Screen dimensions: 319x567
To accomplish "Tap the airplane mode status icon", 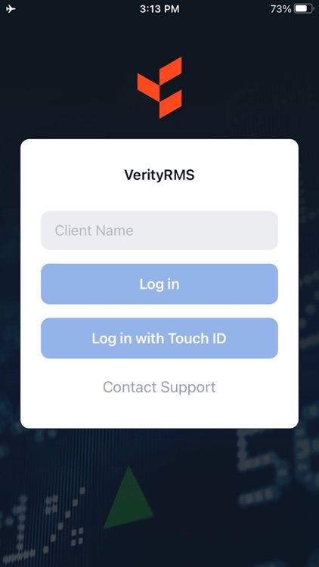I will [x=11, y=8].
